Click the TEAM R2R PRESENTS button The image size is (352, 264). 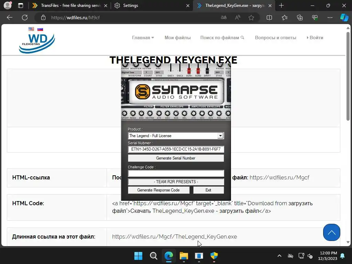click(x=176, y=182)
